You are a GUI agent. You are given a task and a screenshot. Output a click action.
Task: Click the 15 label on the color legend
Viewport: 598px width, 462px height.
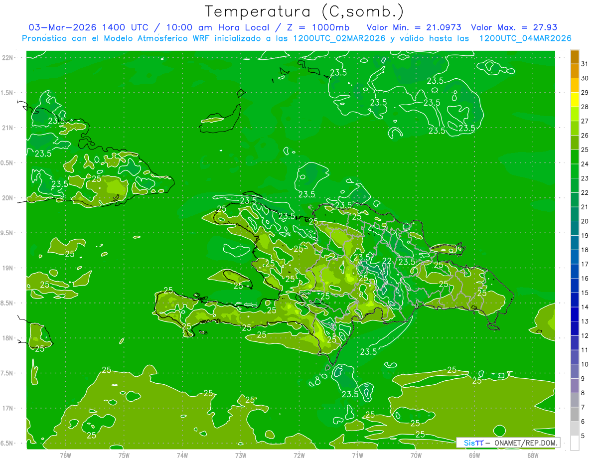coord(585,293)
